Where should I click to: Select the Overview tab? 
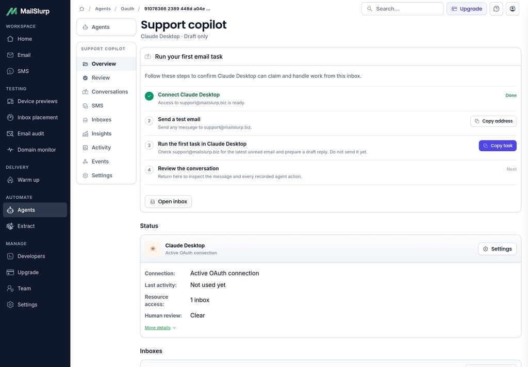[106, 63]
